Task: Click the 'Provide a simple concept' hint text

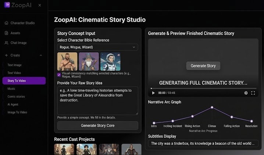Action: click(86, 117)
